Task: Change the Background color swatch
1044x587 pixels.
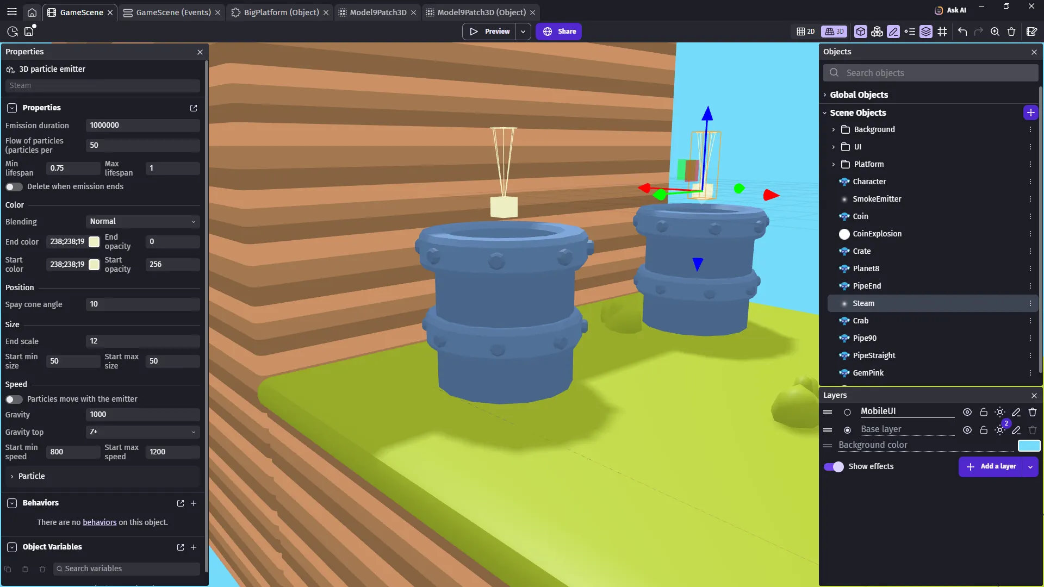Action: [1029, 446]
